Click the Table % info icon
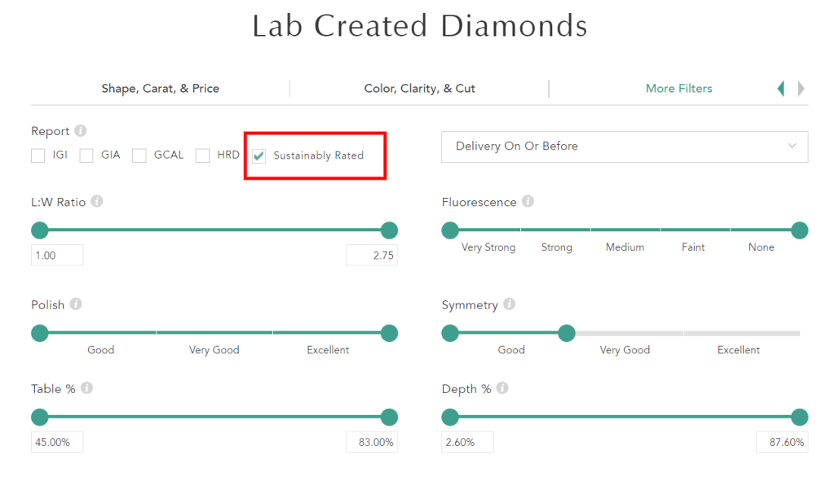The width and height of the screenshot is (835, 477). pos(86,388)
